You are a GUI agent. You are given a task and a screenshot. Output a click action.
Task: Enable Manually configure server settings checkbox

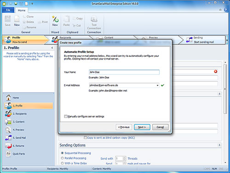tap(66, 116)
